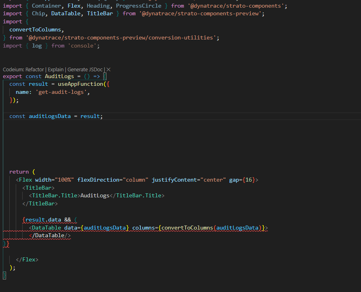This screenshot has width=361, height=292.
Task: Click the opening TitleBar.Title tag
Action: click(54, 196)
